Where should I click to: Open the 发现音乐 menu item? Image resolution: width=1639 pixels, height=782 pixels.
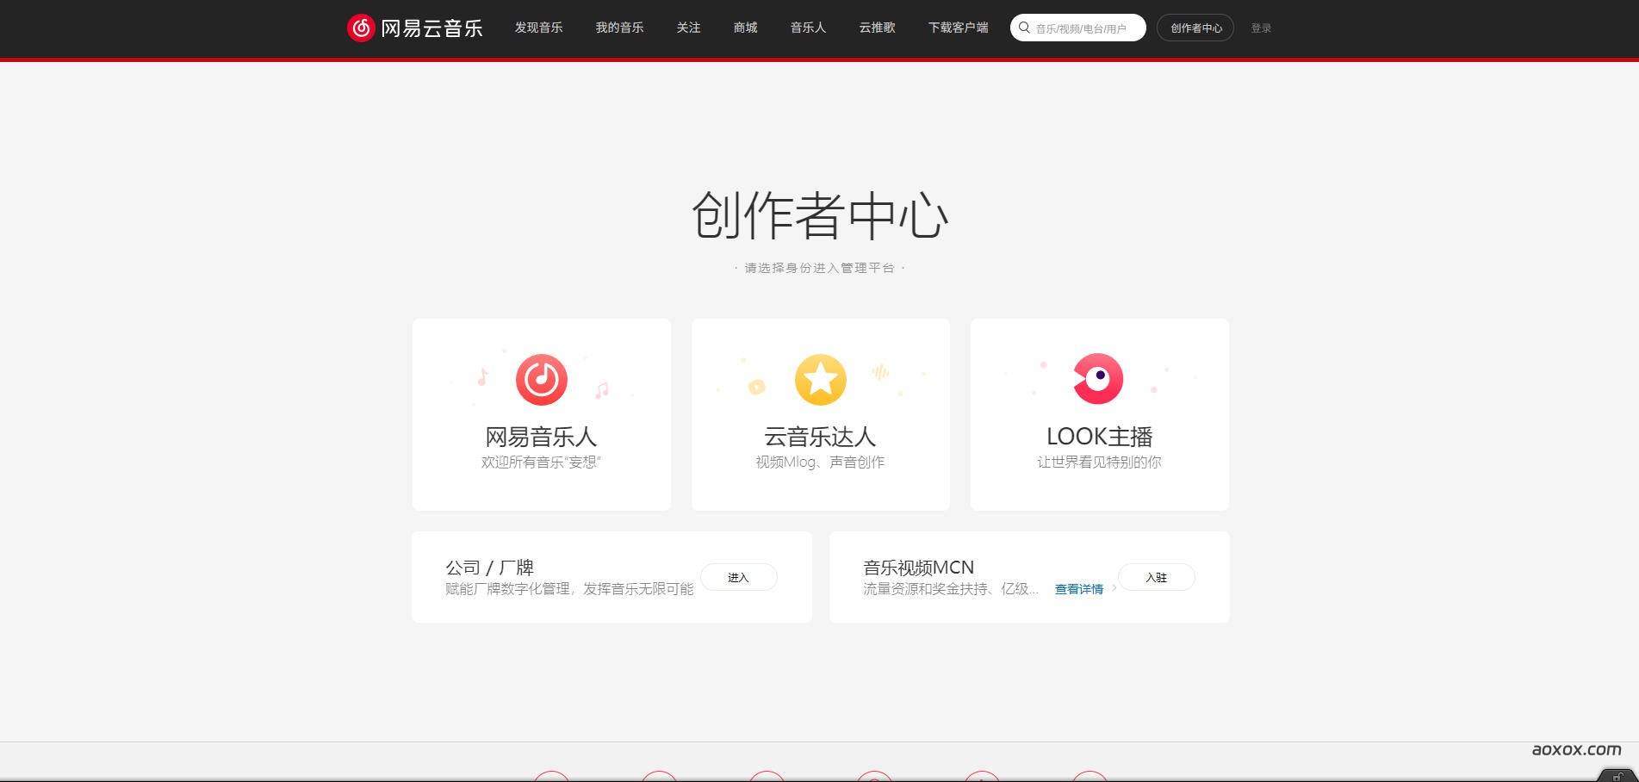[x=539, y=28]
